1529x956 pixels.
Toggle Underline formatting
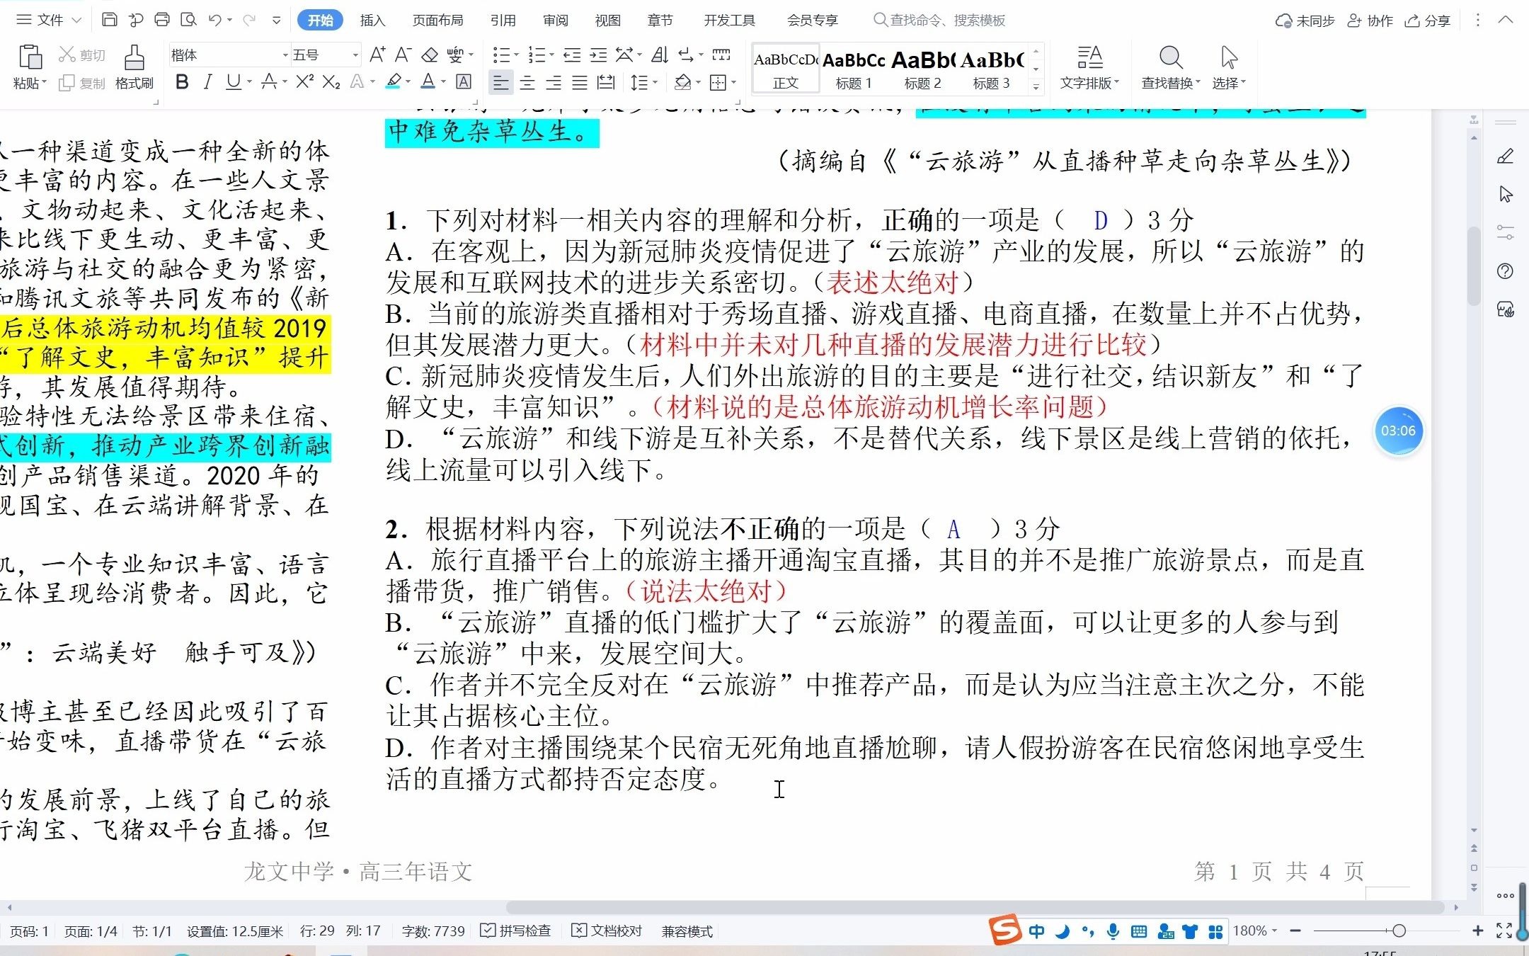pos(233,82)
